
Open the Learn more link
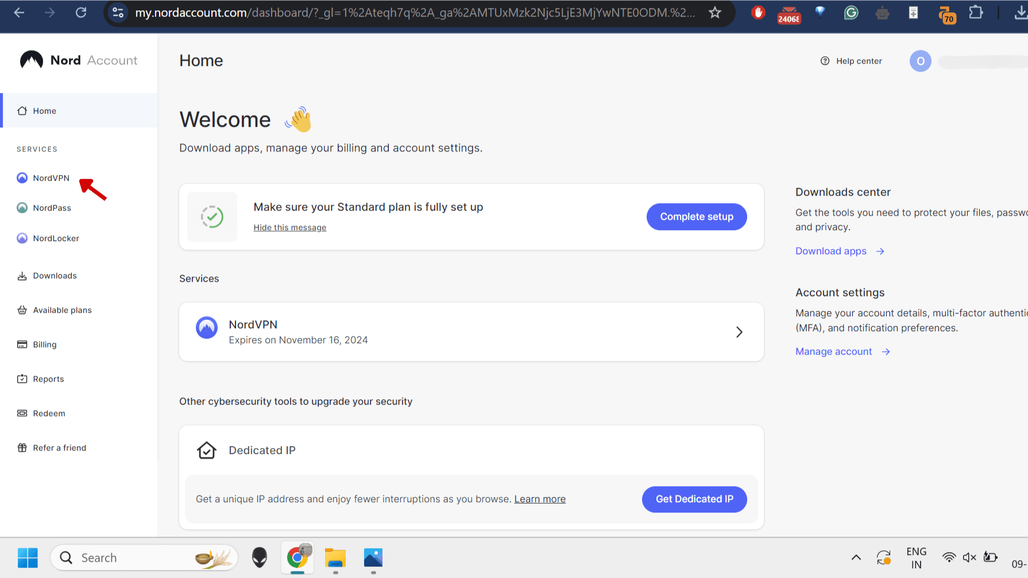(x=540, y=499)
